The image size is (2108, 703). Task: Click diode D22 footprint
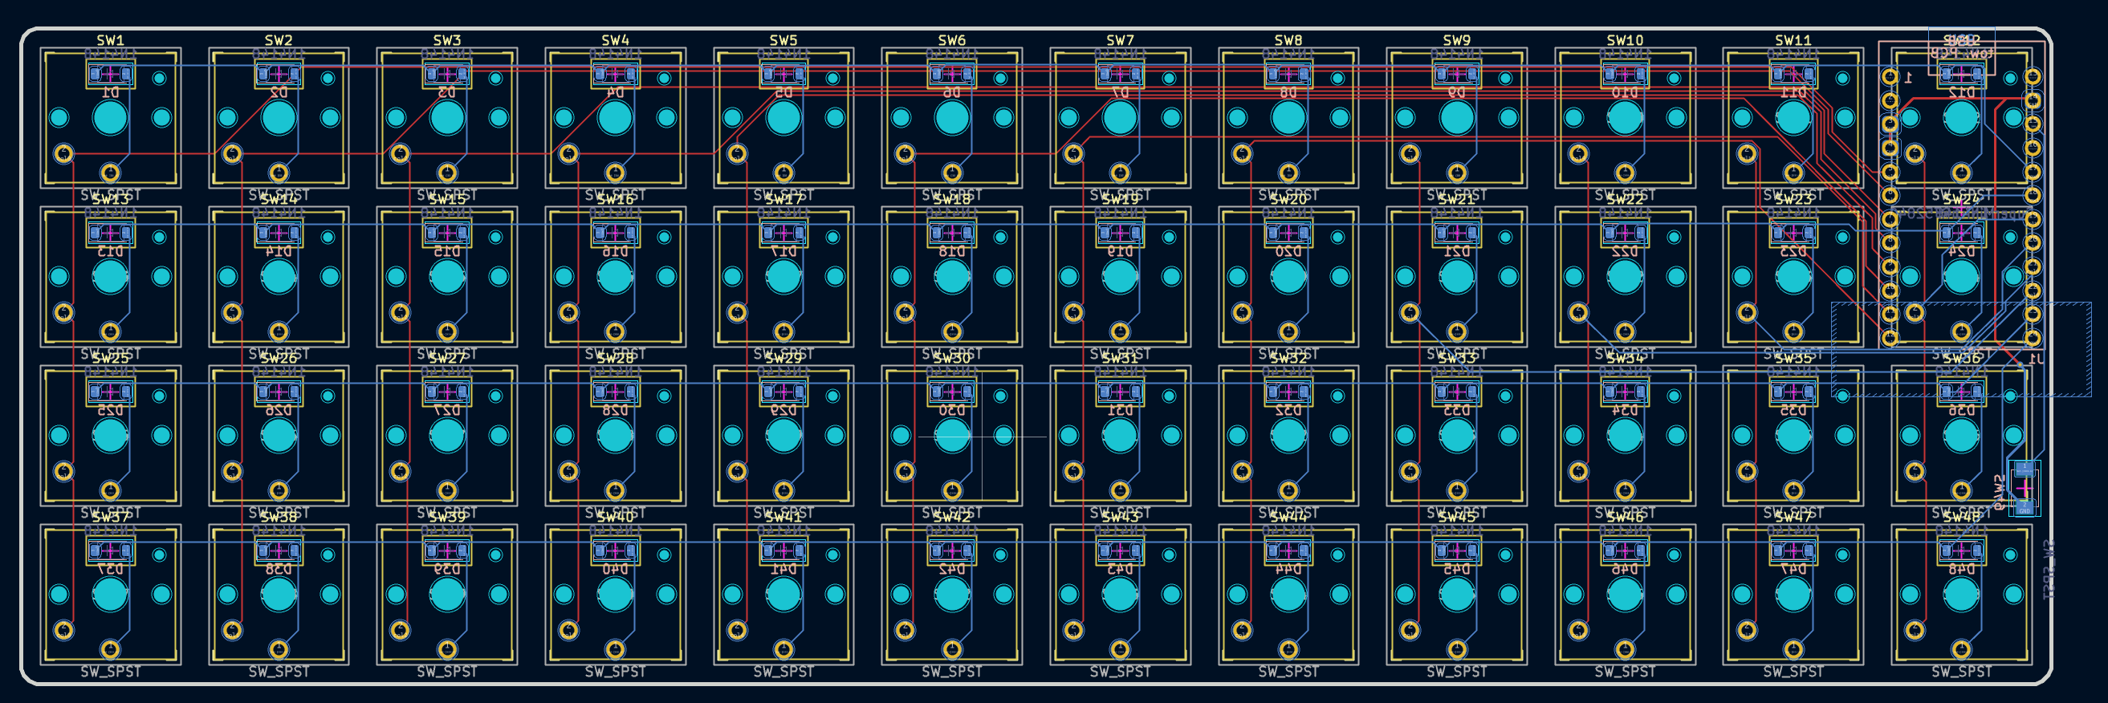(x=1625, y=234)
